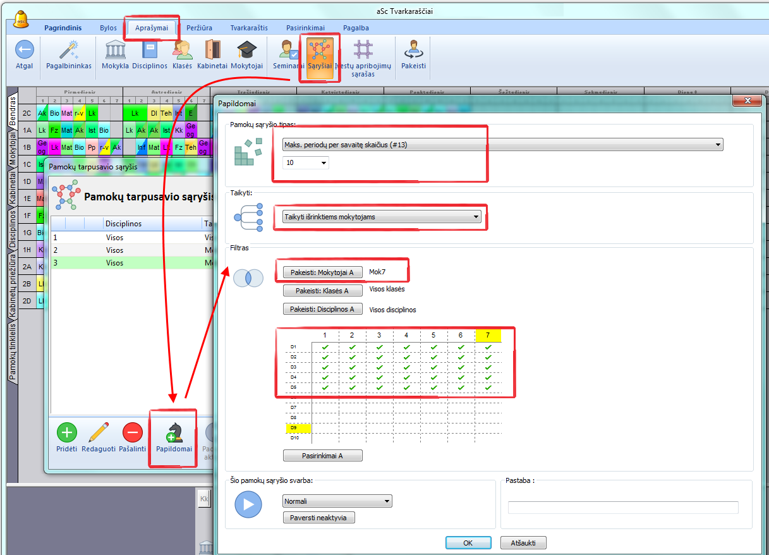Click the Redaguoti pencil icon
Viewport: 769px width, 555px height.
[99, 433]
